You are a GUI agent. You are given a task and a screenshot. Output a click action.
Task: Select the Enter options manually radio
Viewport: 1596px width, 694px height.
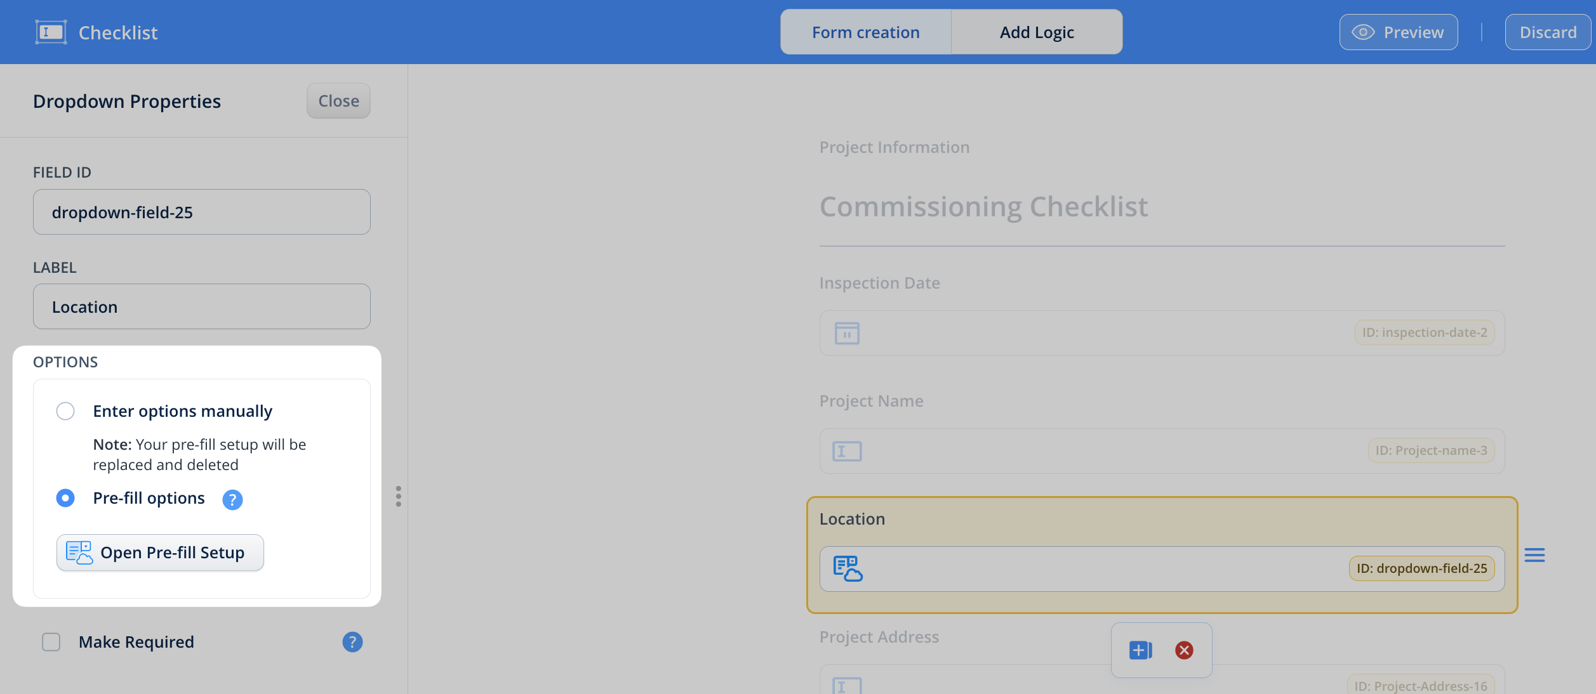click(x=65, y=411)
